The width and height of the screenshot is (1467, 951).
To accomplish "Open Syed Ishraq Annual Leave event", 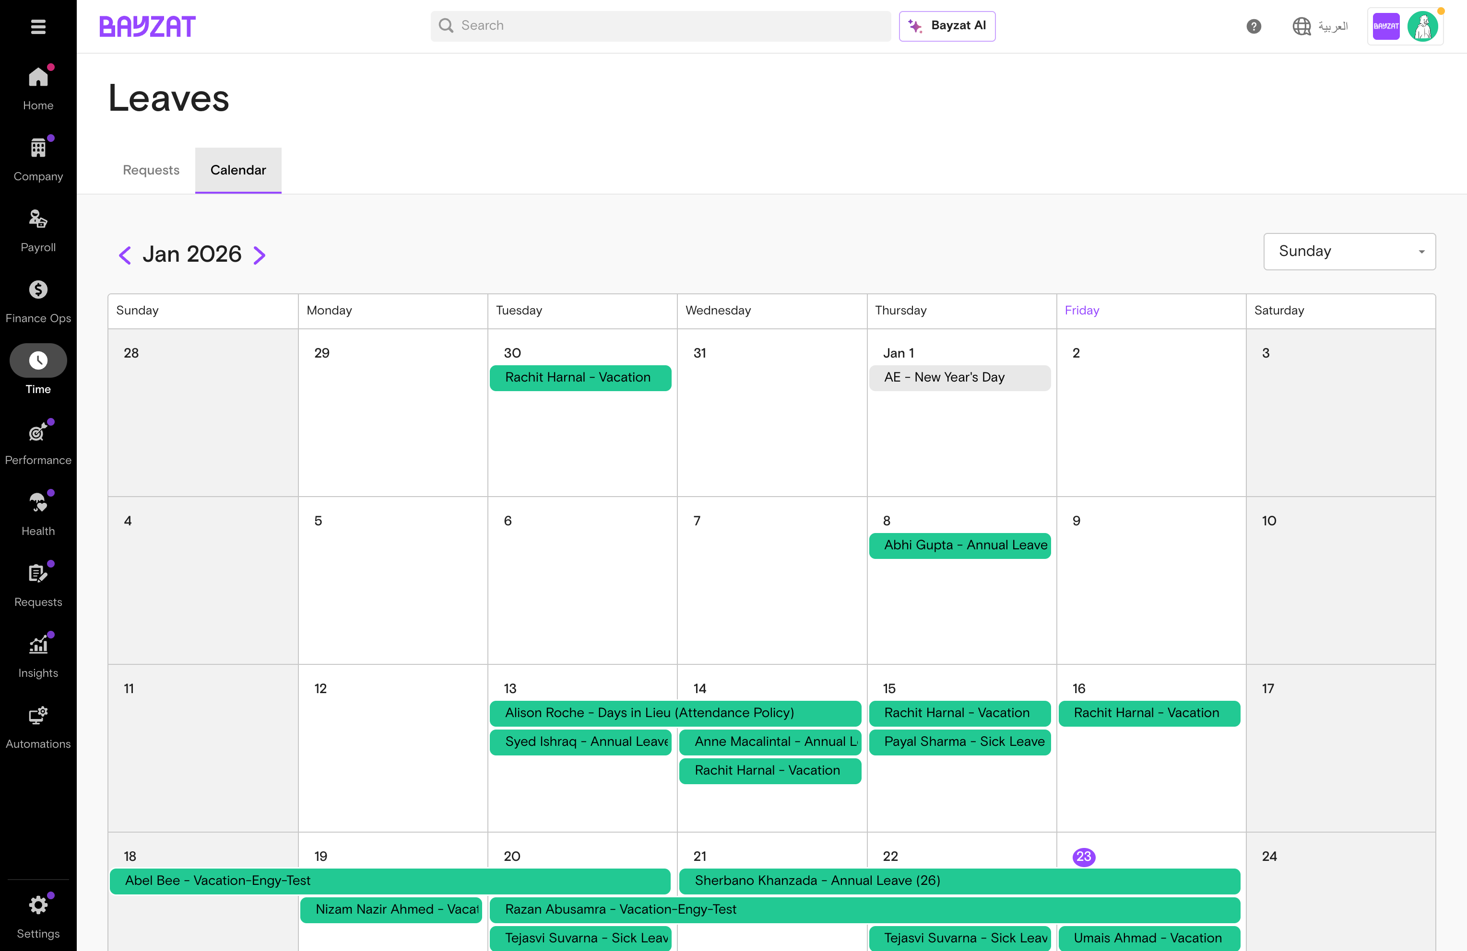I will click(x=580, y=742).
